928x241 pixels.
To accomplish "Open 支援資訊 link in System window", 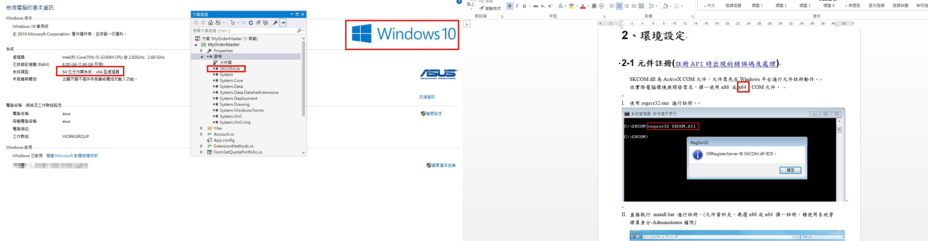I will 427,97.
